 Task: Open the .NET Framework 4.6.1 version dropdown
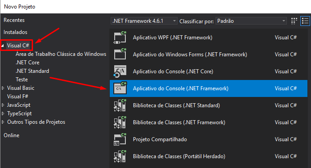point(144,21)
